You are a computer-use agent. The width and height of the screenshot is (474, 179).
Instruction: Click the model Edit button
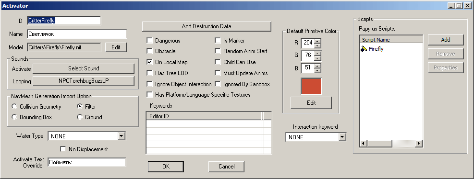coord(116,47)
